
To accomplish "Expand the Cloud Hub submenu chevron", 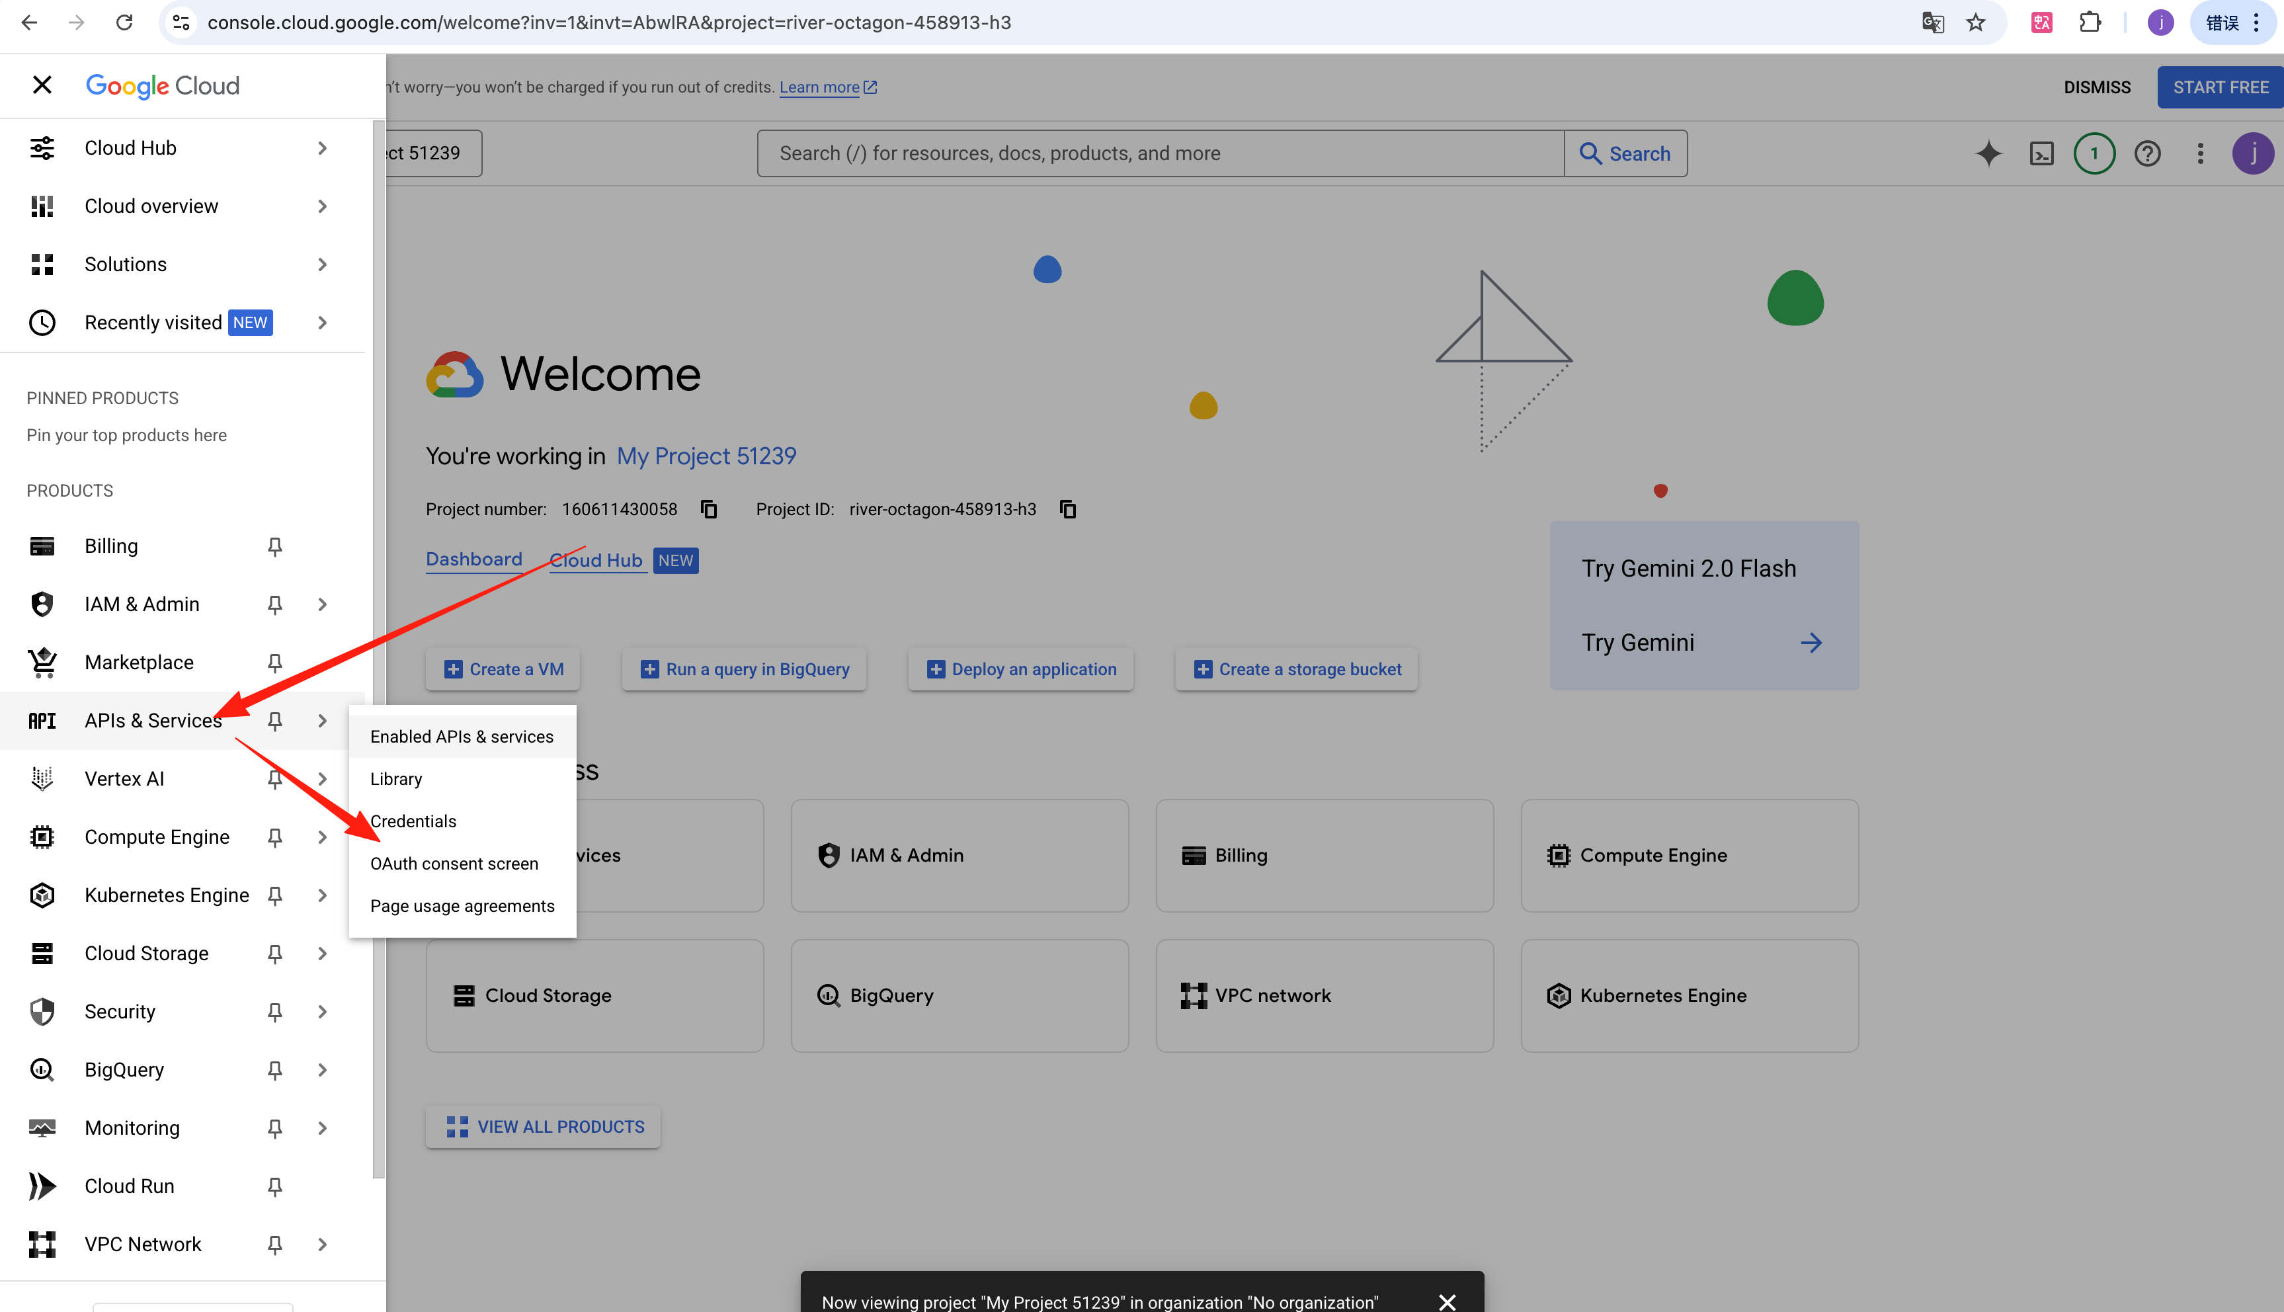I will 323,147.
